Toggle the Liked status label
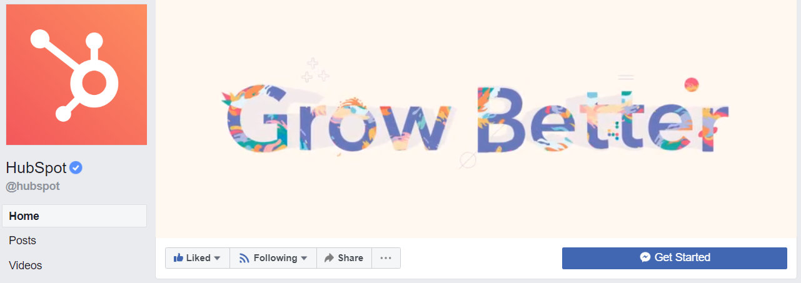This screenshot has height=283, width=801. pyautogui.click(x=198, y=258)
